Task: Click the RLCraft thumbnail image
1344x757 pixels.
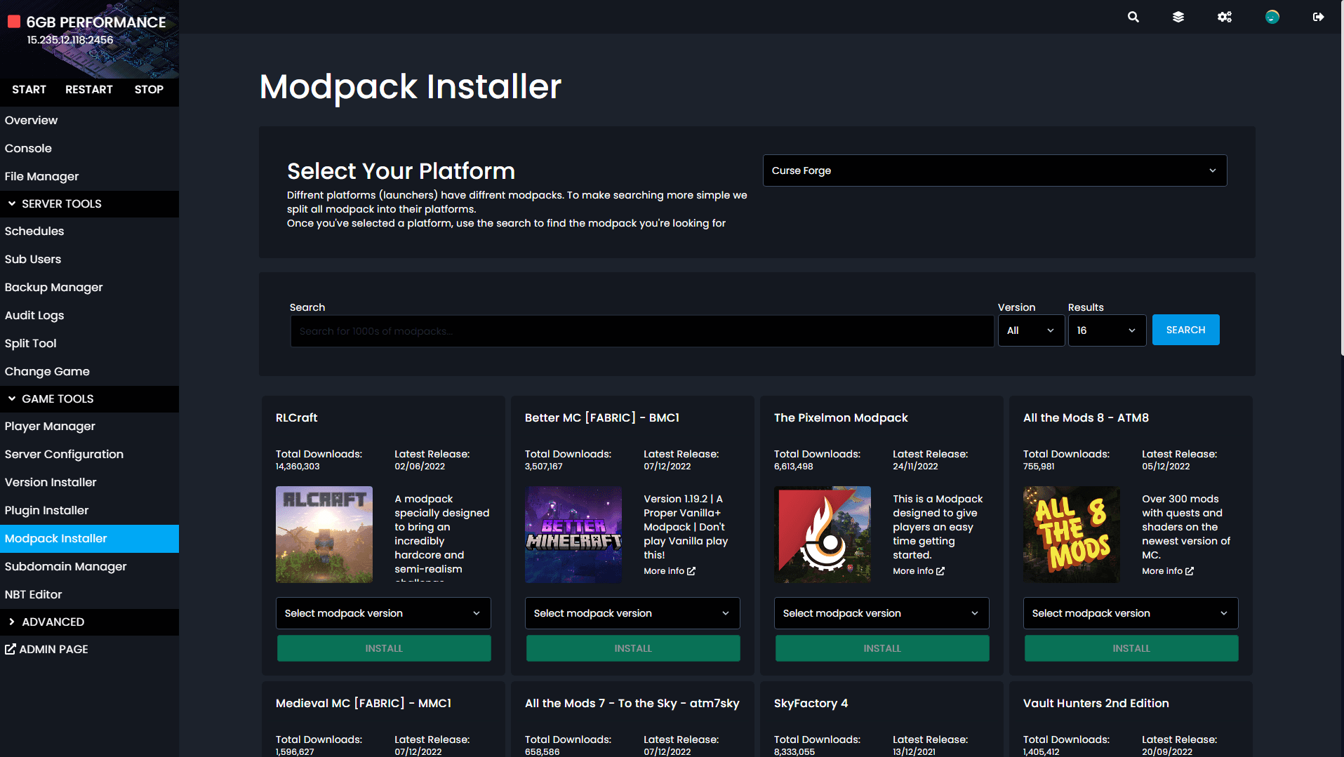Action: click(324, 535)
